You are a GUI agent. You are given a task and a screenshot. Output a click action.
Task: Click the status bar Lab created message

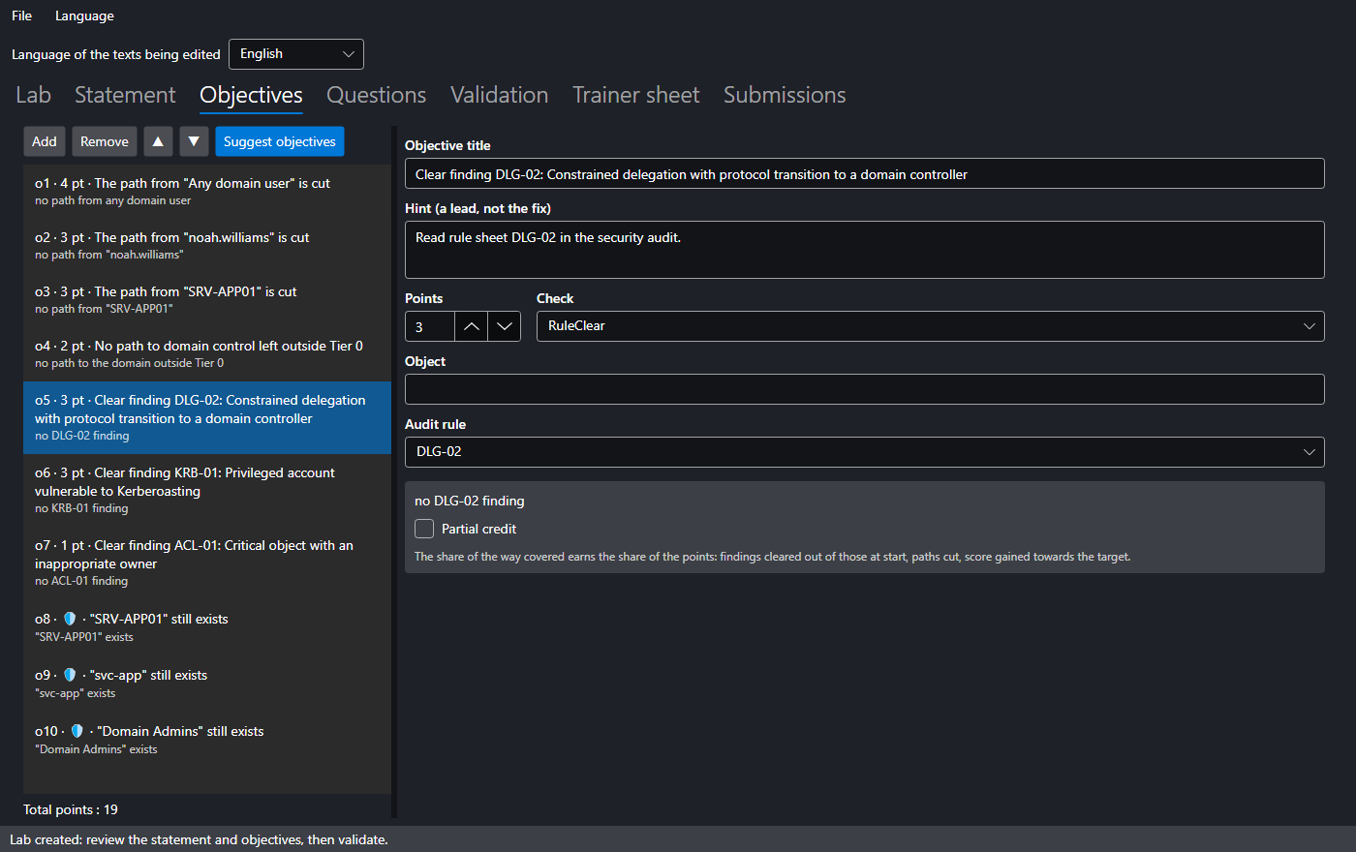click(199, 839)
